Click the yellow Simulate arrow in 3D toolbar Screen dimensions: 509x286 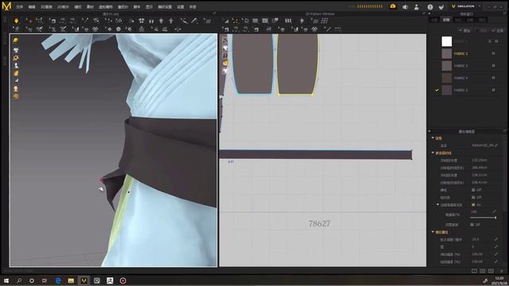point(16,21)
